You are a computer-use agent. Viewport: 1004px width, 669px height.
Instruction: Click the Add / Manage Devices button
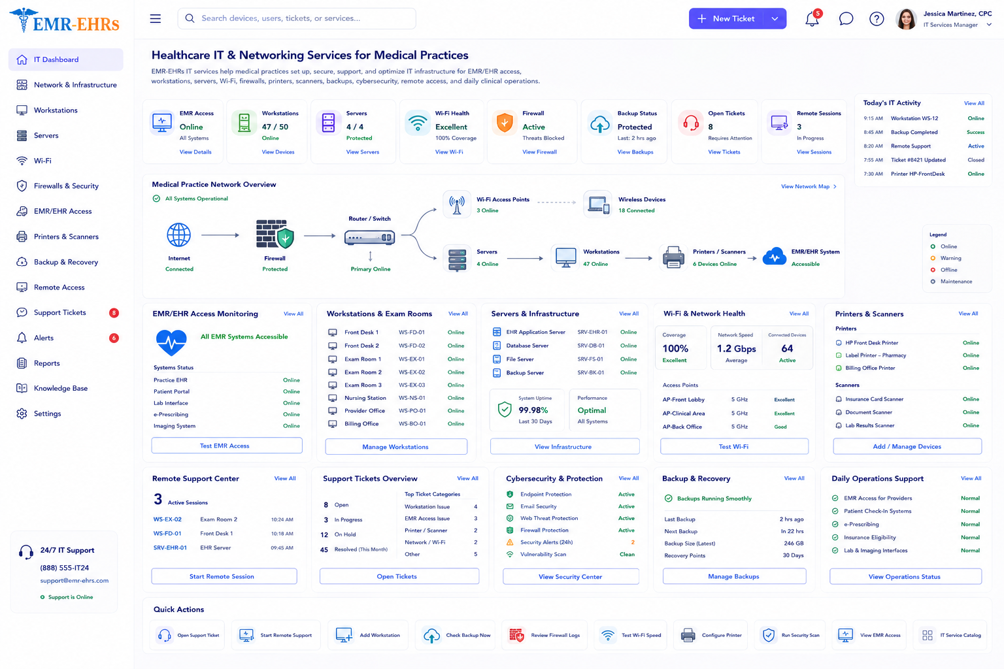(x=907, y=447)
